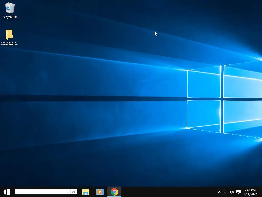Open the Windows Start menu
The image size is (262, 197).
tap(7, 192)
